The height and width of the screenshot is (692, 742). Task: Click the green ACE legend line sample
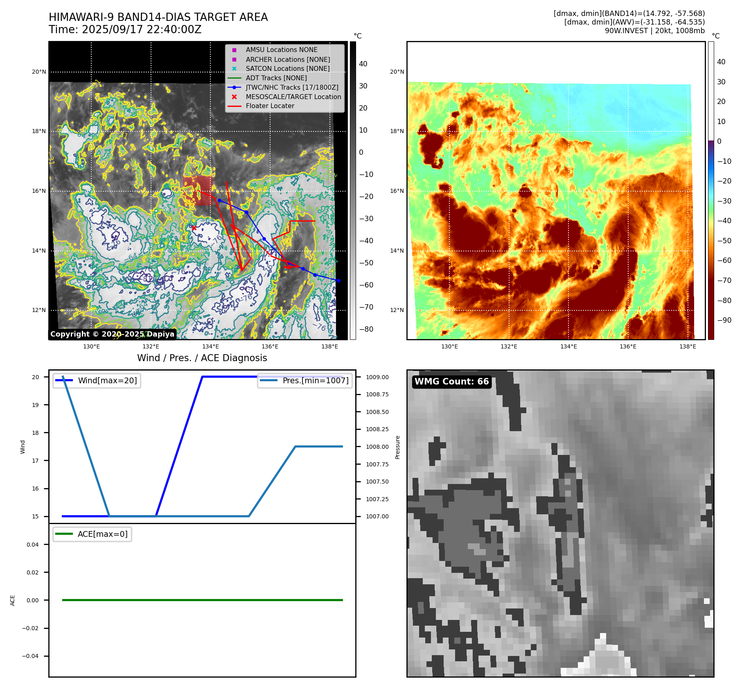64,534
